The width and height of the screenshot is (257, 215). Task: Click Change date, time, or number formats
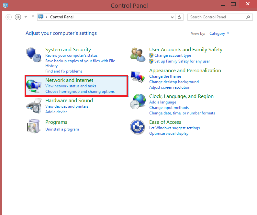point(182,113)
